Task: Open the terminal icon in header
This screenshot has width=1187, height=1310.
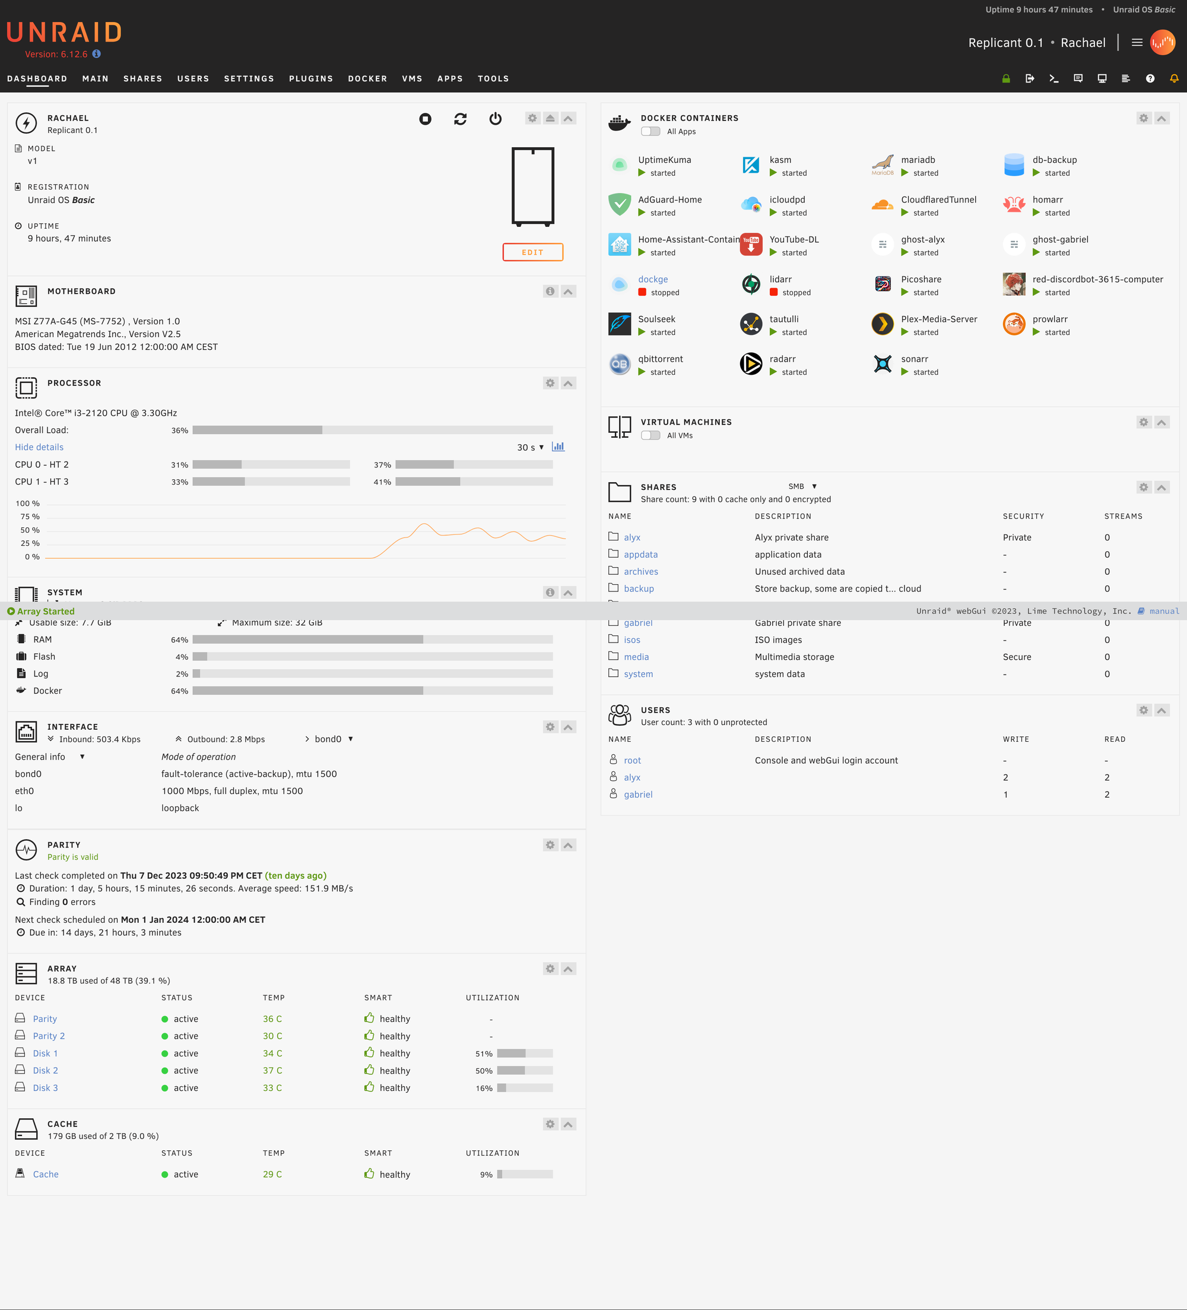Action: (x=1054, y=78)
